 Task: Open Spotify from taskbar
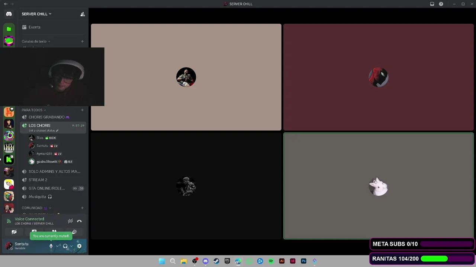coord(271,261)
